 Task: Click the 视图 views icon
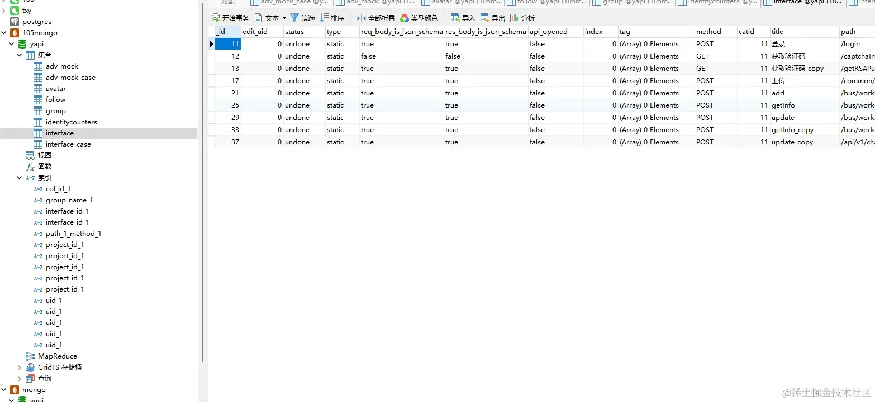[x=30, y=156]
